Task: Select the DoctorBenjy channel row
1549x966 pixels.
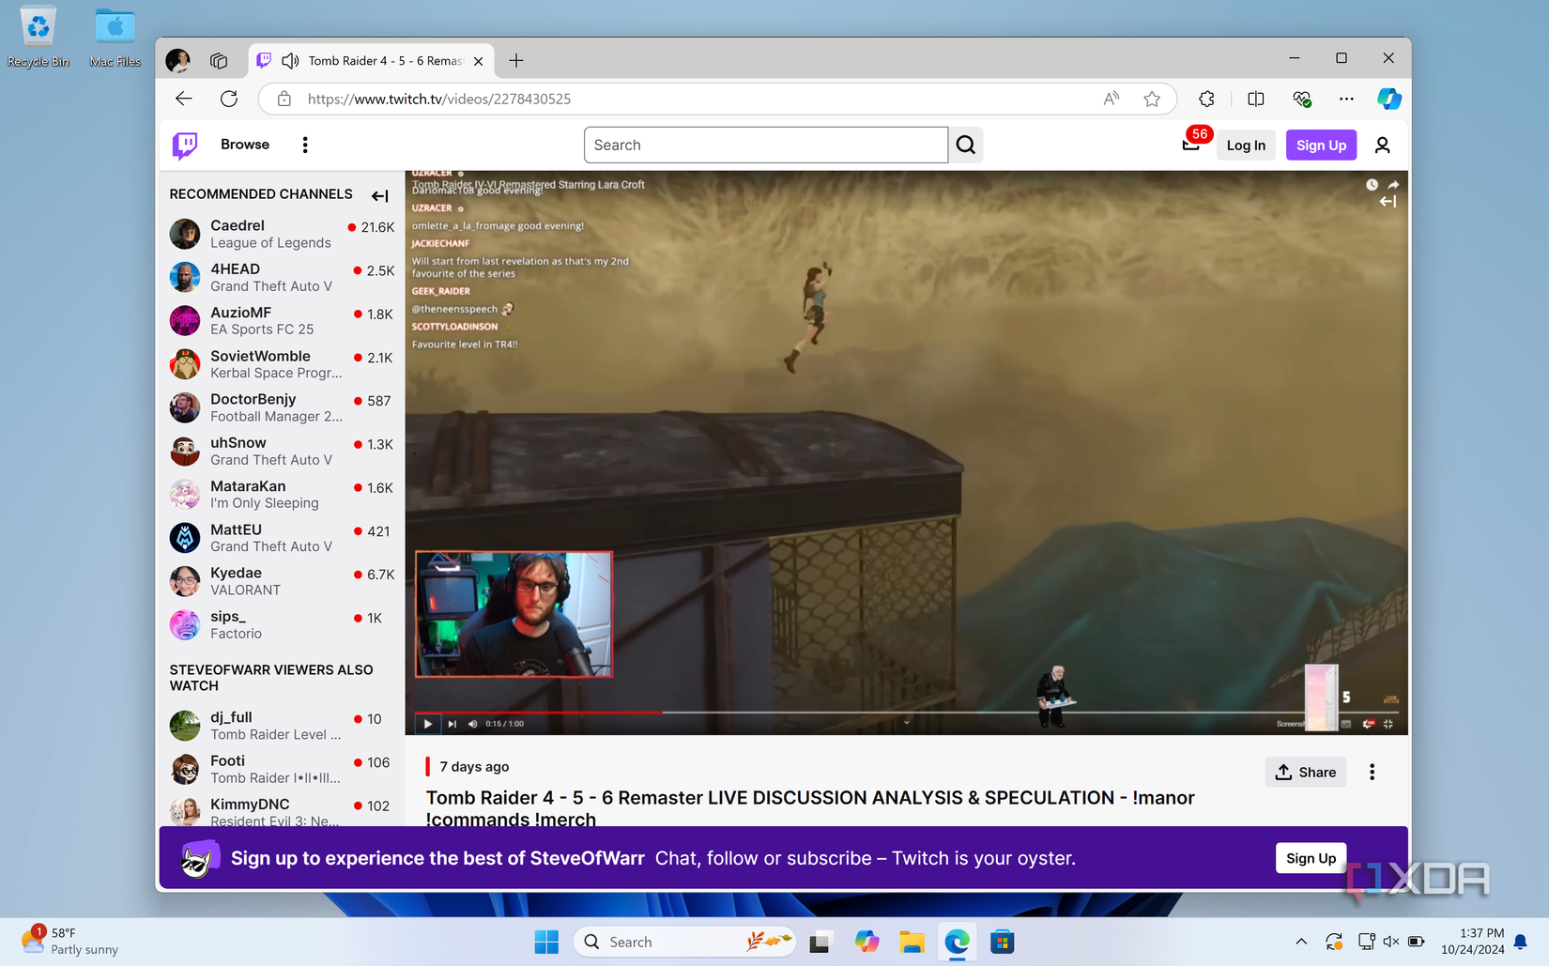Action: click(282, 407)
